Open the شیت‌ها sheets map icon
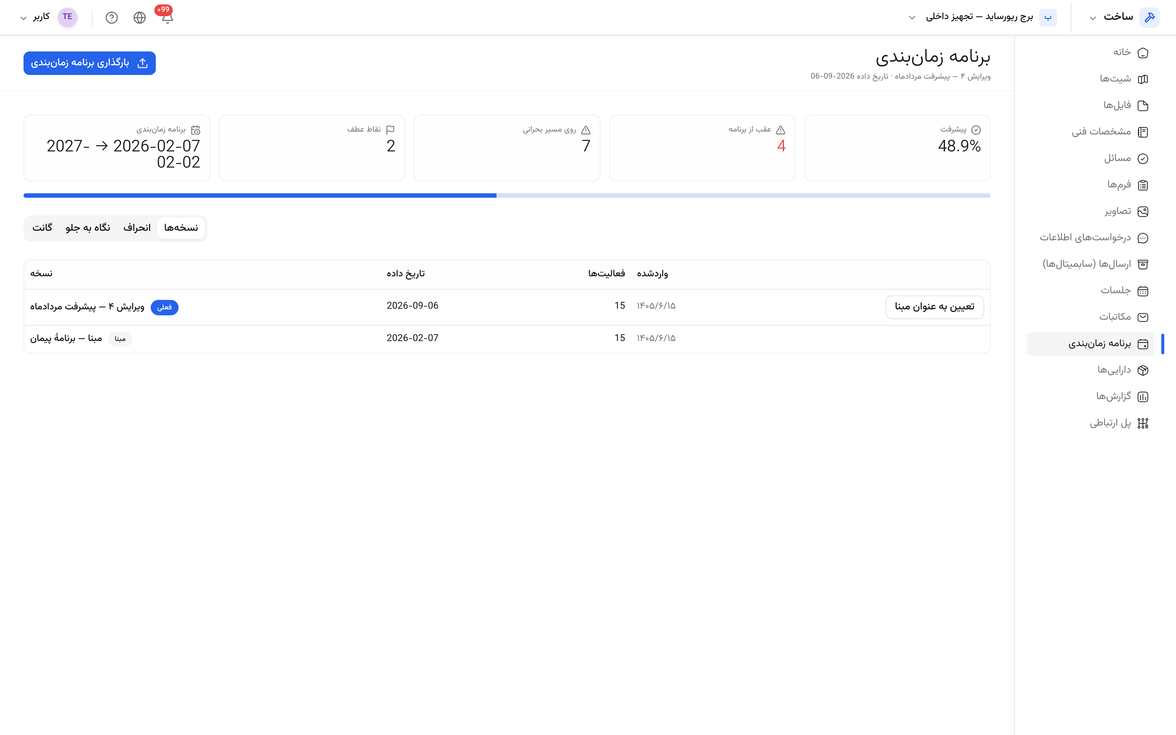 click(1143, 79)
